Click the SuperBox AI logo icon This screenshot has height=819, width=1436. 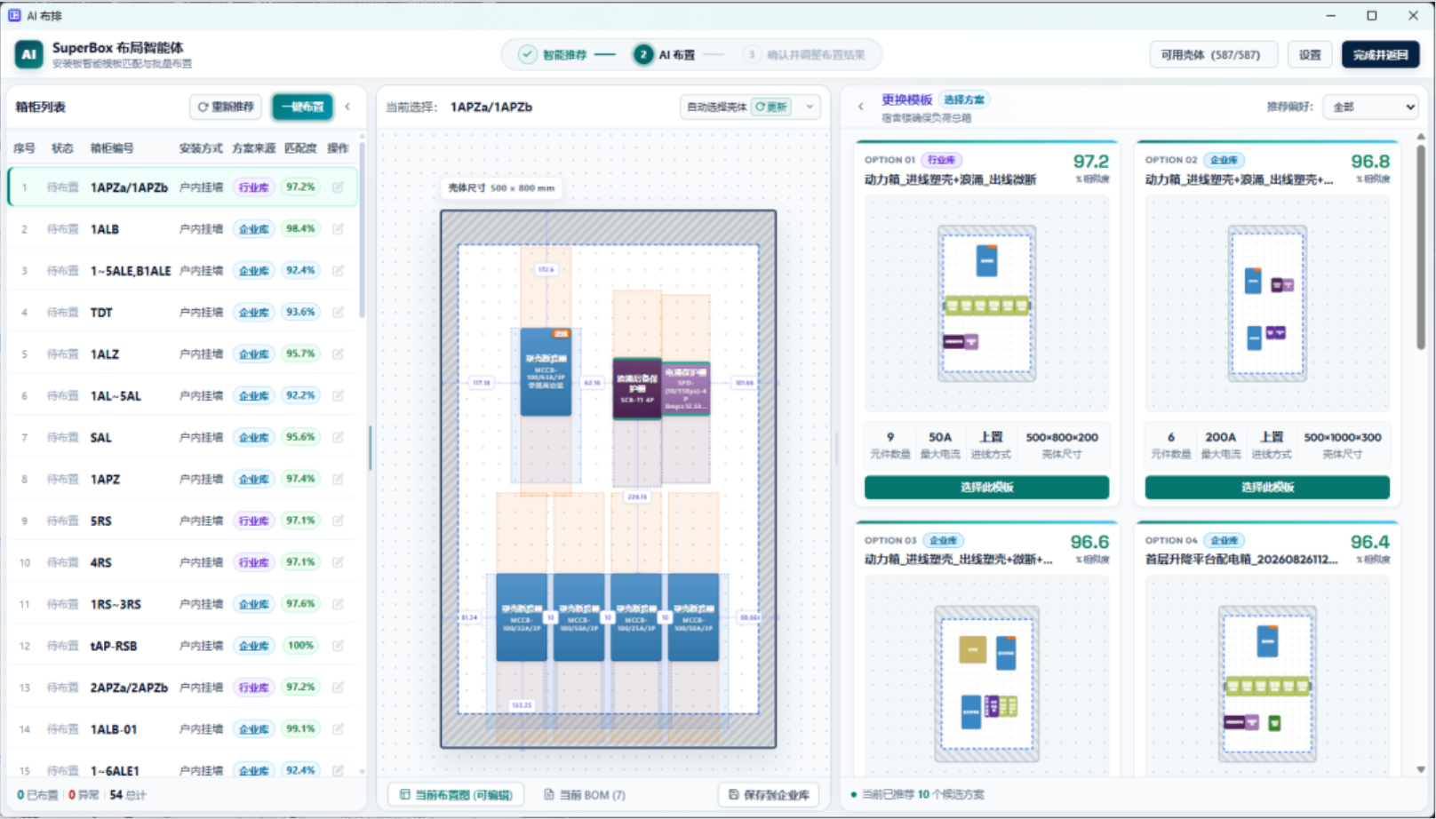pos(28,55)
